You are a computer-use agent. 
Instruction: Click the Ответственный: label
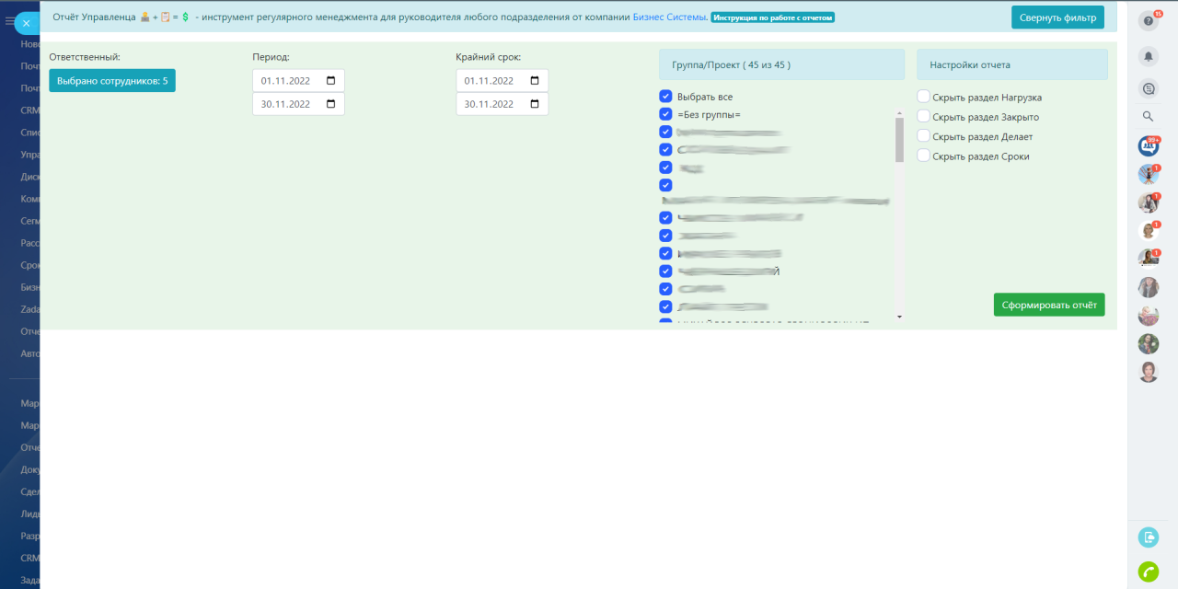(x=85, y=57)
